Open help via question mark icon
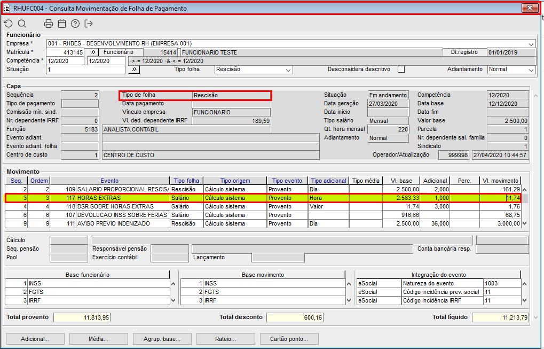The height and width of the screenshot is (349, 544). [x=75, y=24]
